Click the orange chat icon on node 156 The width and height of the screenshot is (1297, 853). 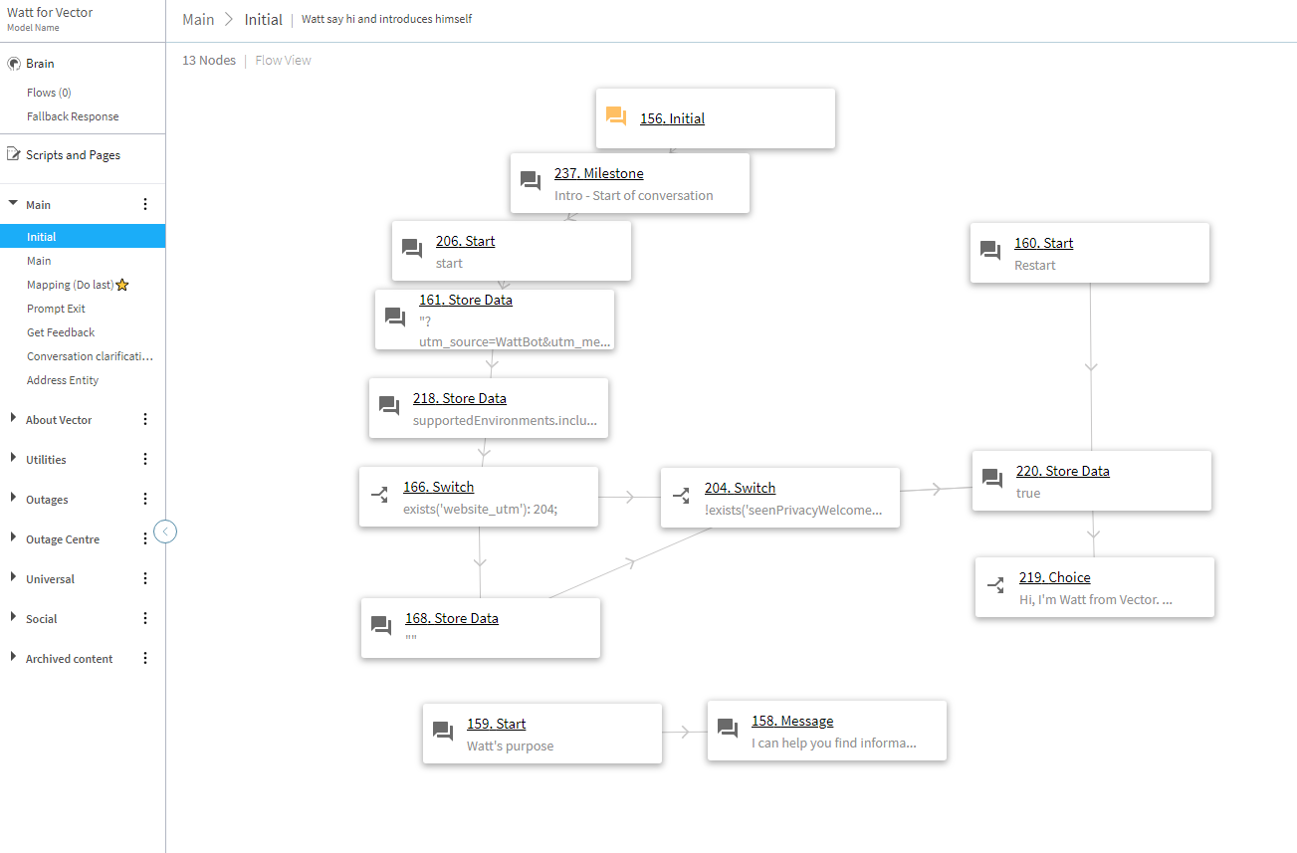616,116
